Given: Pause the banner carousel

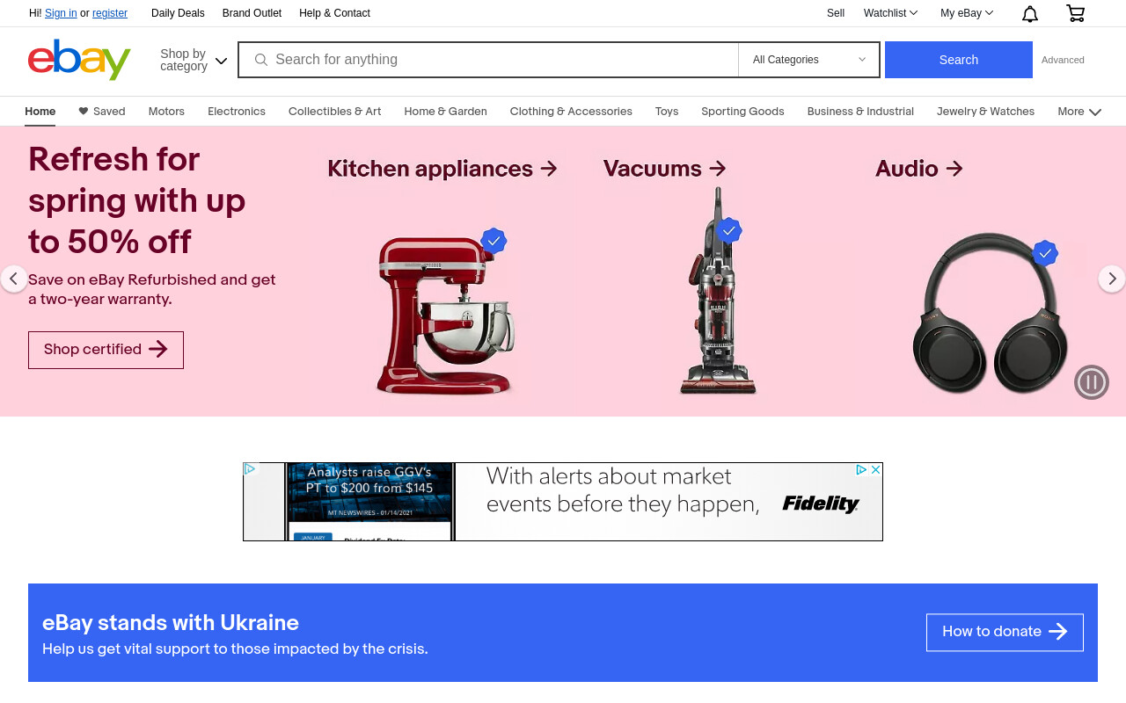Looking at the screenshot, I should click(1092, 382).
